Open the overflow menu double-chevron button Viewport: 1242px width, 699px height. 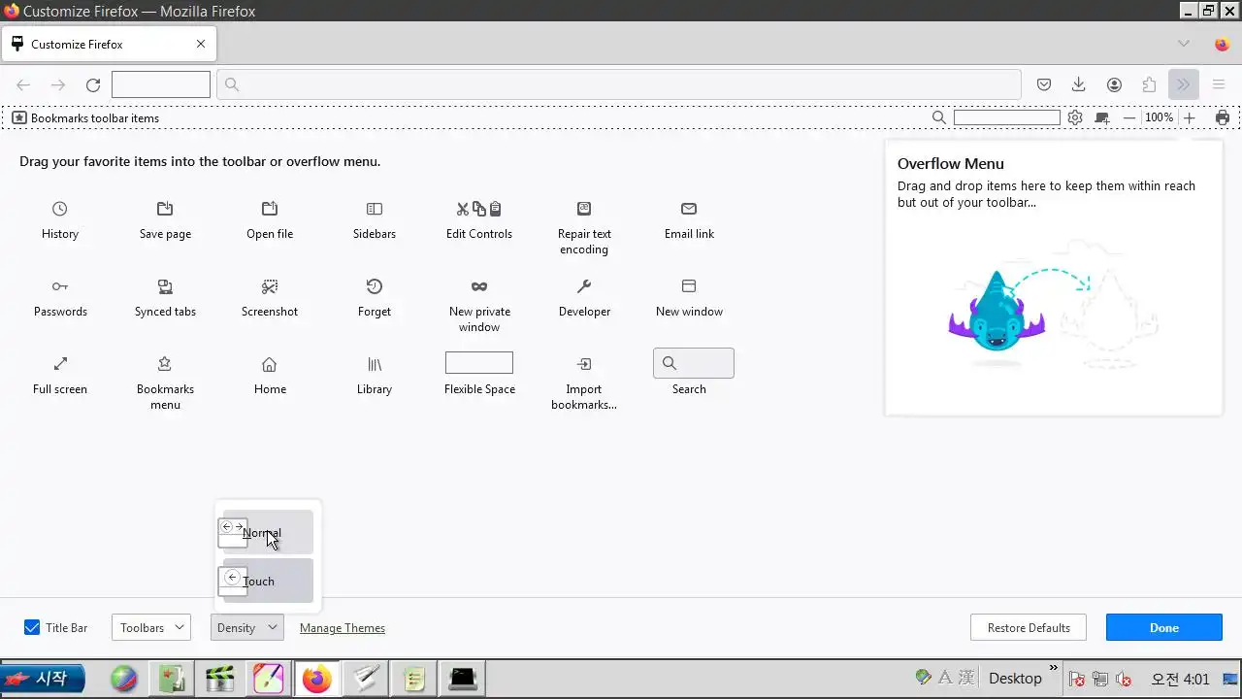1184,84
